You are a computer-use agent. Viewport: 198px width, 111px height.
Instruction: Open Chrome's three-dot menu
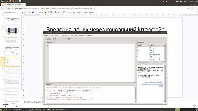196,8
